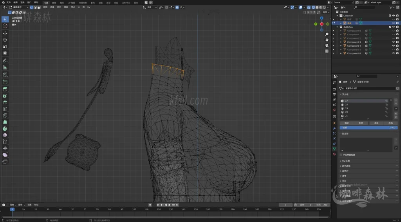The width and height of the screenshot is (401, 222).
Task: Hide Component 4 with eye icon
Action: [x=394, y=46]
